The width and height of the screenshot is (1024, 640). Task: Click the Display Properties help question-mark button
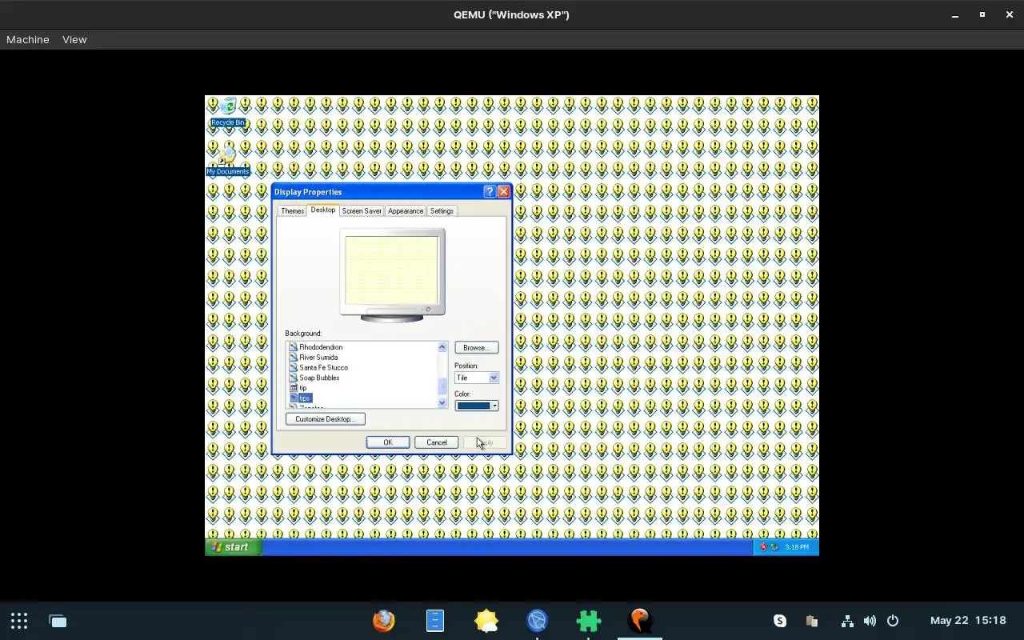(490, 192)
